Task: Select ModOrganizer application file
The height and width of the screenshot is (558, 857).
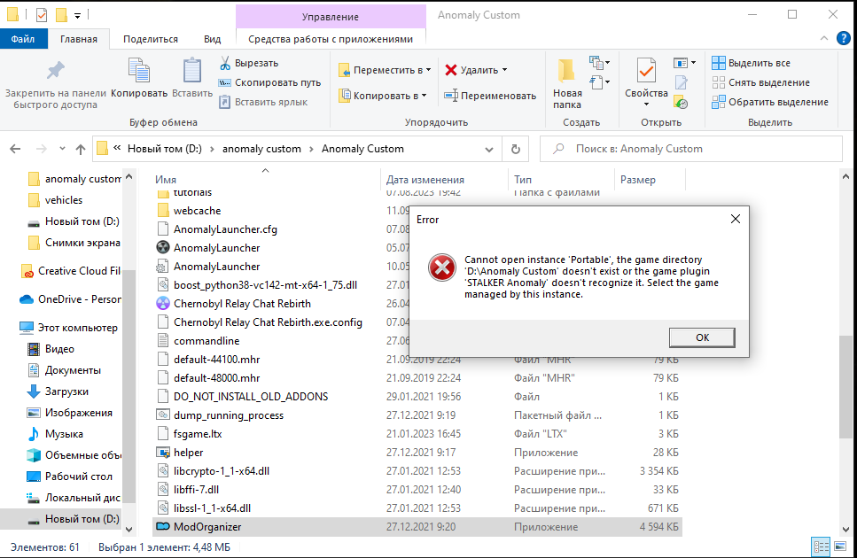Action: click(x=417, y=527)
